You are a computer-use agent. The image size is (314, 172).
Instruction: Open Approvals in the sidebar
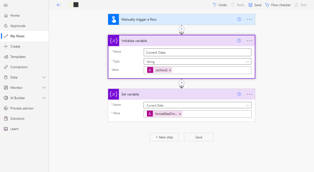tap(24, 26)
